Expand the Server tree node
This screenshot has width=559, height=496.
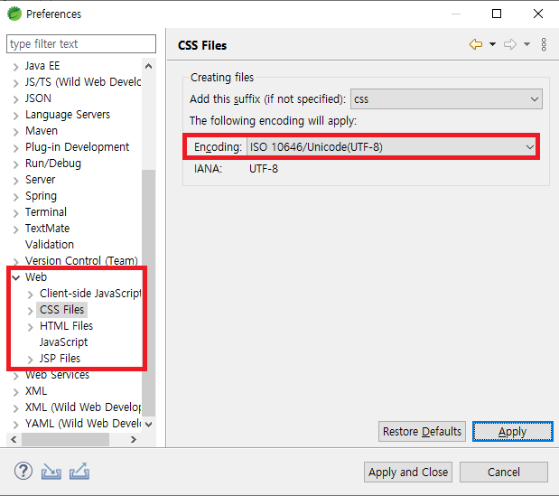pos(15,181)
